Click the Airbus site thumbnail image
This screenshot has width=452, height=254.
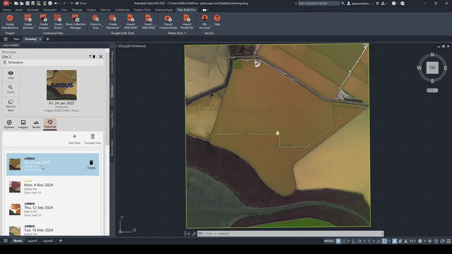pos(62,85)
